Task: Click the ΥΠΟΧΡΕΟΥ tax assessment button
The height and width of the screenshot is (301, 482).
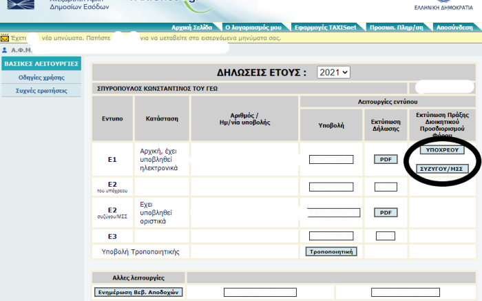Action: [x=442, y=149]
